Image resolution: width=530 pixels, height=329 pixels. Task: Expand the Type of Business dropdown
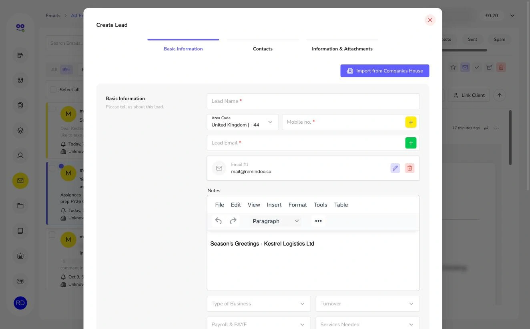[259, 304]
